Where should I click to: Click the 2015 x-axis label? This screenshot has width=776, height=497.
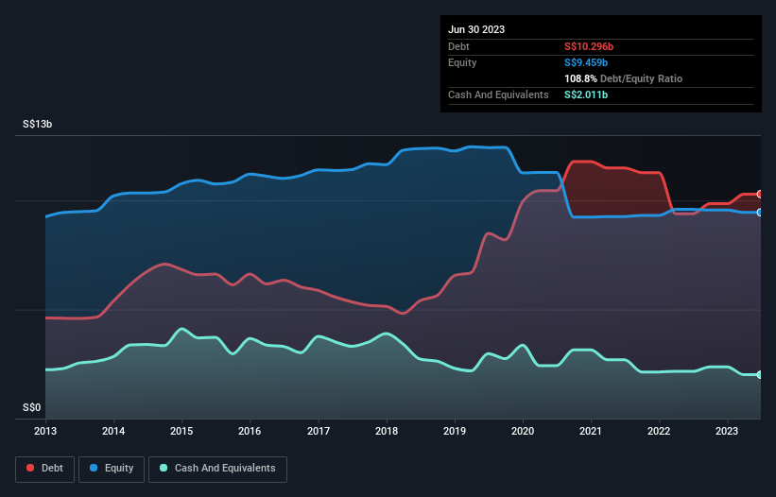tap(181, 431)
